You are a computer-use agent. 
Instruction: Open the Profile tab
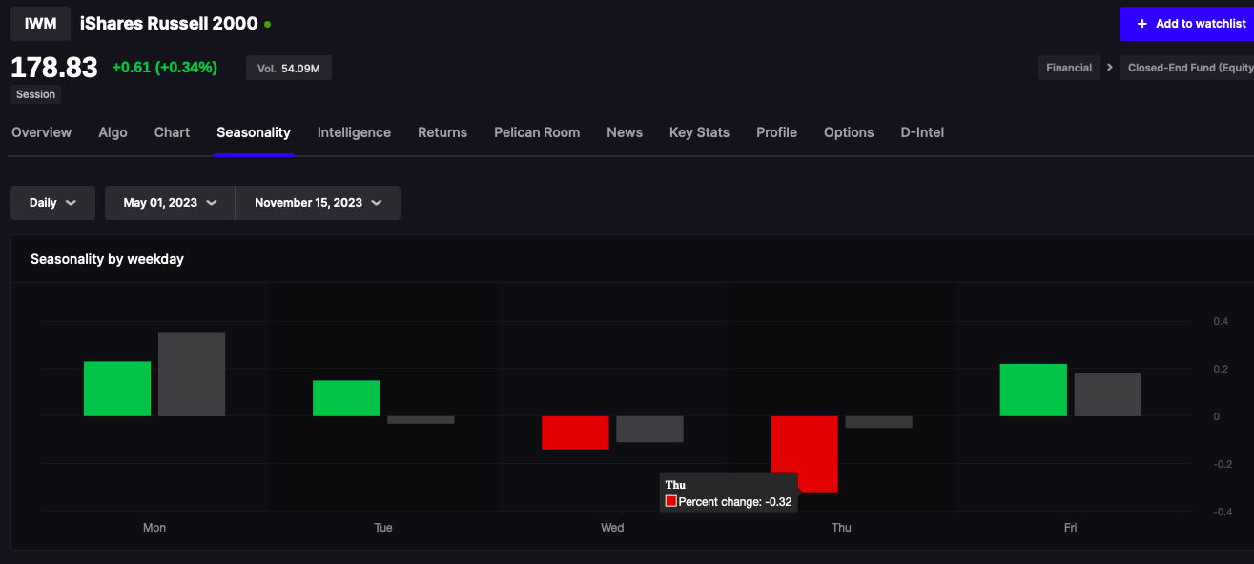776,132
